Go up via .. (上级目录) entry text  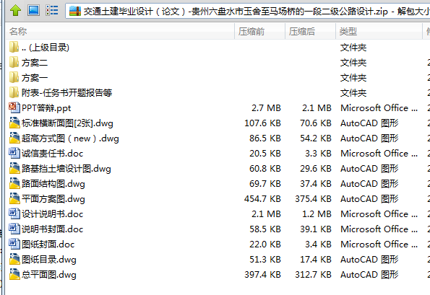pos(46,48)
